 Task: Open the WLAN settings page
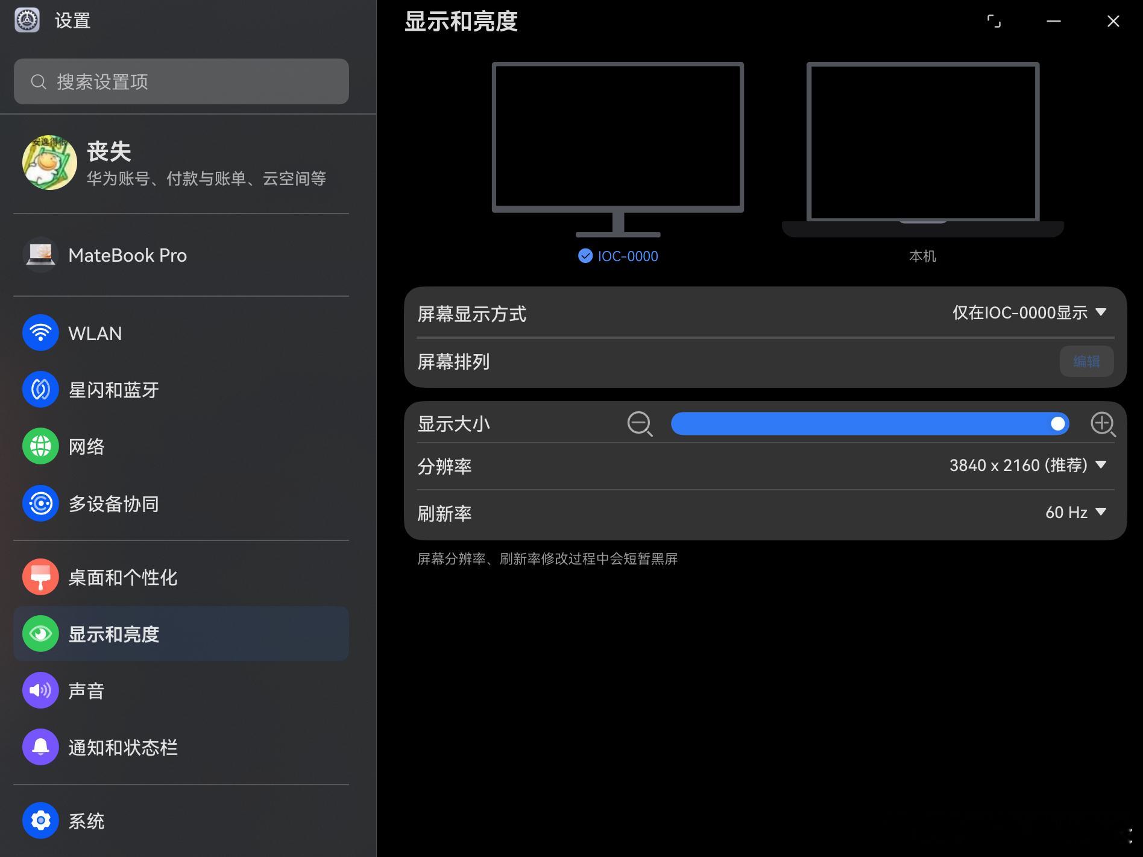coord(181,333)
